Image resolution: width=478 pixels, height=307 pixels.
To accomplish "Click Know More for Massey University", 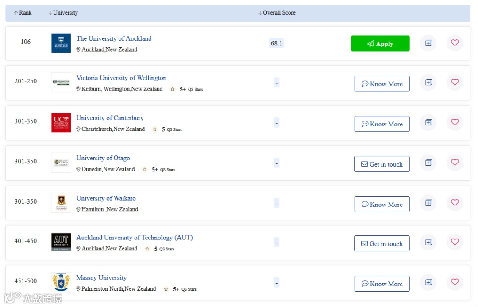I will (382, 284).
